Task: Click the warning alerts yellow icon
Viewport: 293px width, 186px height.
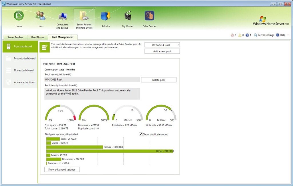Action: coord(240,35)
